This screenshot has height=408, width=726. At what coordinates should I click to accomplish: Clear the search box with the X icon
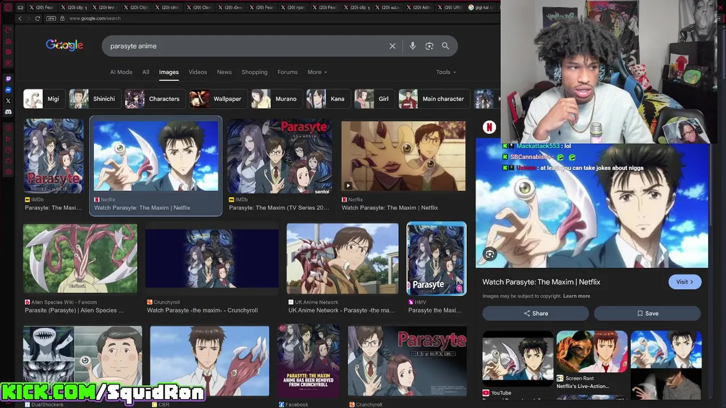392,46
